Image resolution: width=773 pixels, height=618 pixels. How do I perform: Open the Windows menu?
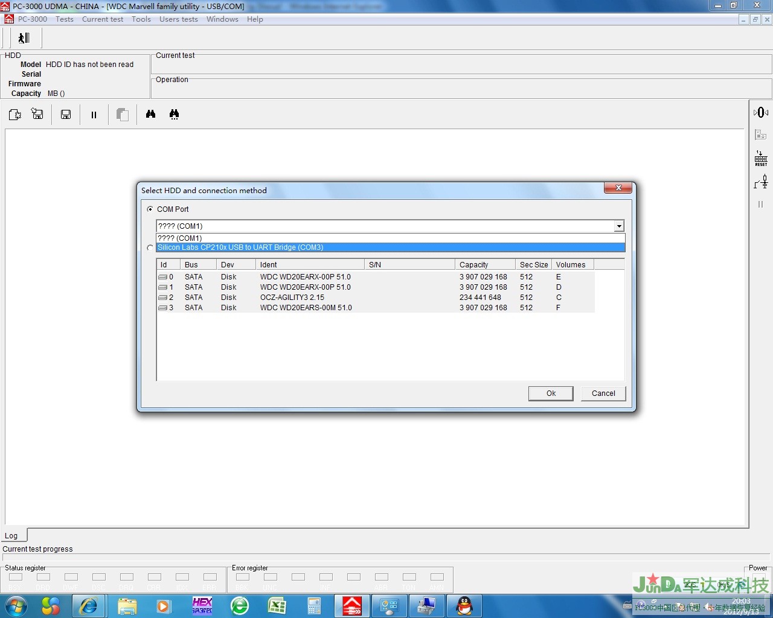point(222,19)
